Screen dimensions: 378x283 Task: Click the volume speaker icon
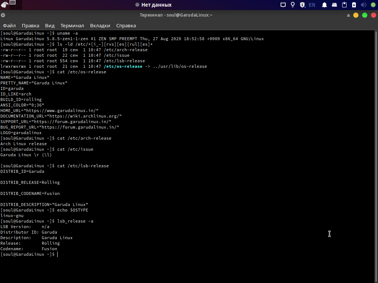(364, 5)
